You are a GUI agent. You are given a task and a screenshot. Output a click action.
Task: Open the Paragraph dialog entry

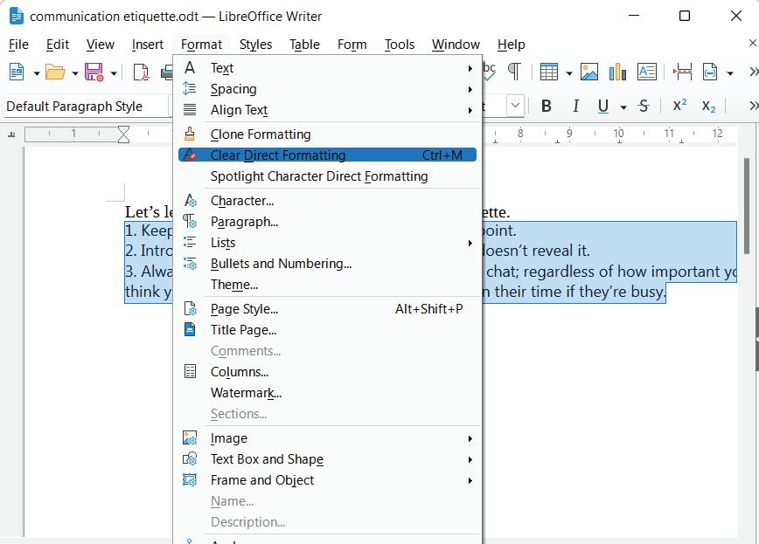(327, 222)
